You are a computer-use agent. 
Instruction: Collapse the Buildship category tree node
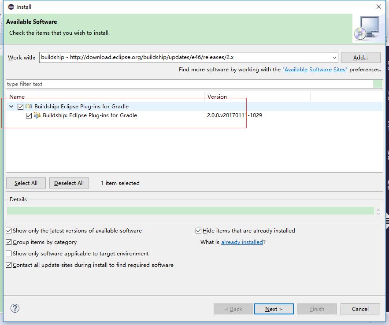(11, 107)
